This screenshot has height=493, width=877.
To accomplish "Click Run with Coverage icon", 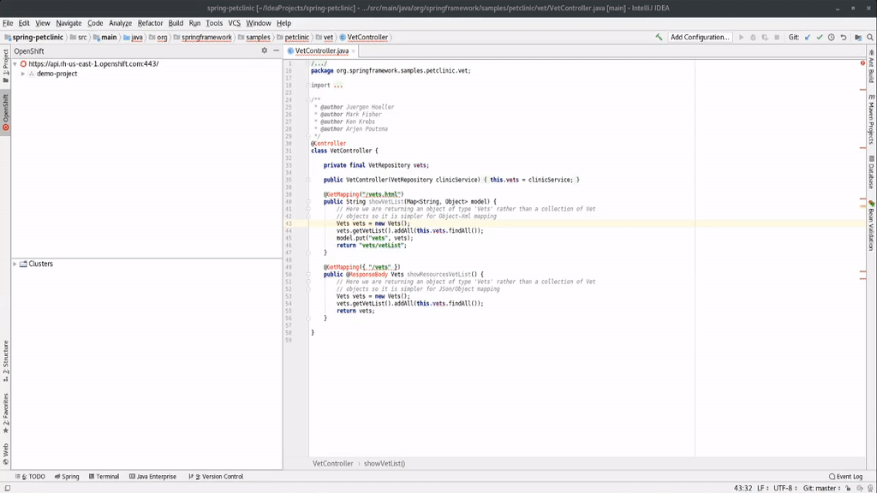I will [x=765, y=37].
